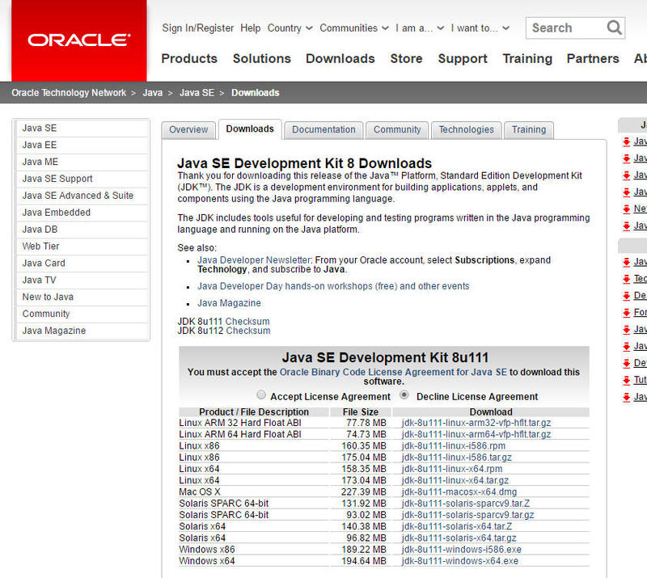Open New to Java sidebar link
Screen dimensions: 647x578
82,297
